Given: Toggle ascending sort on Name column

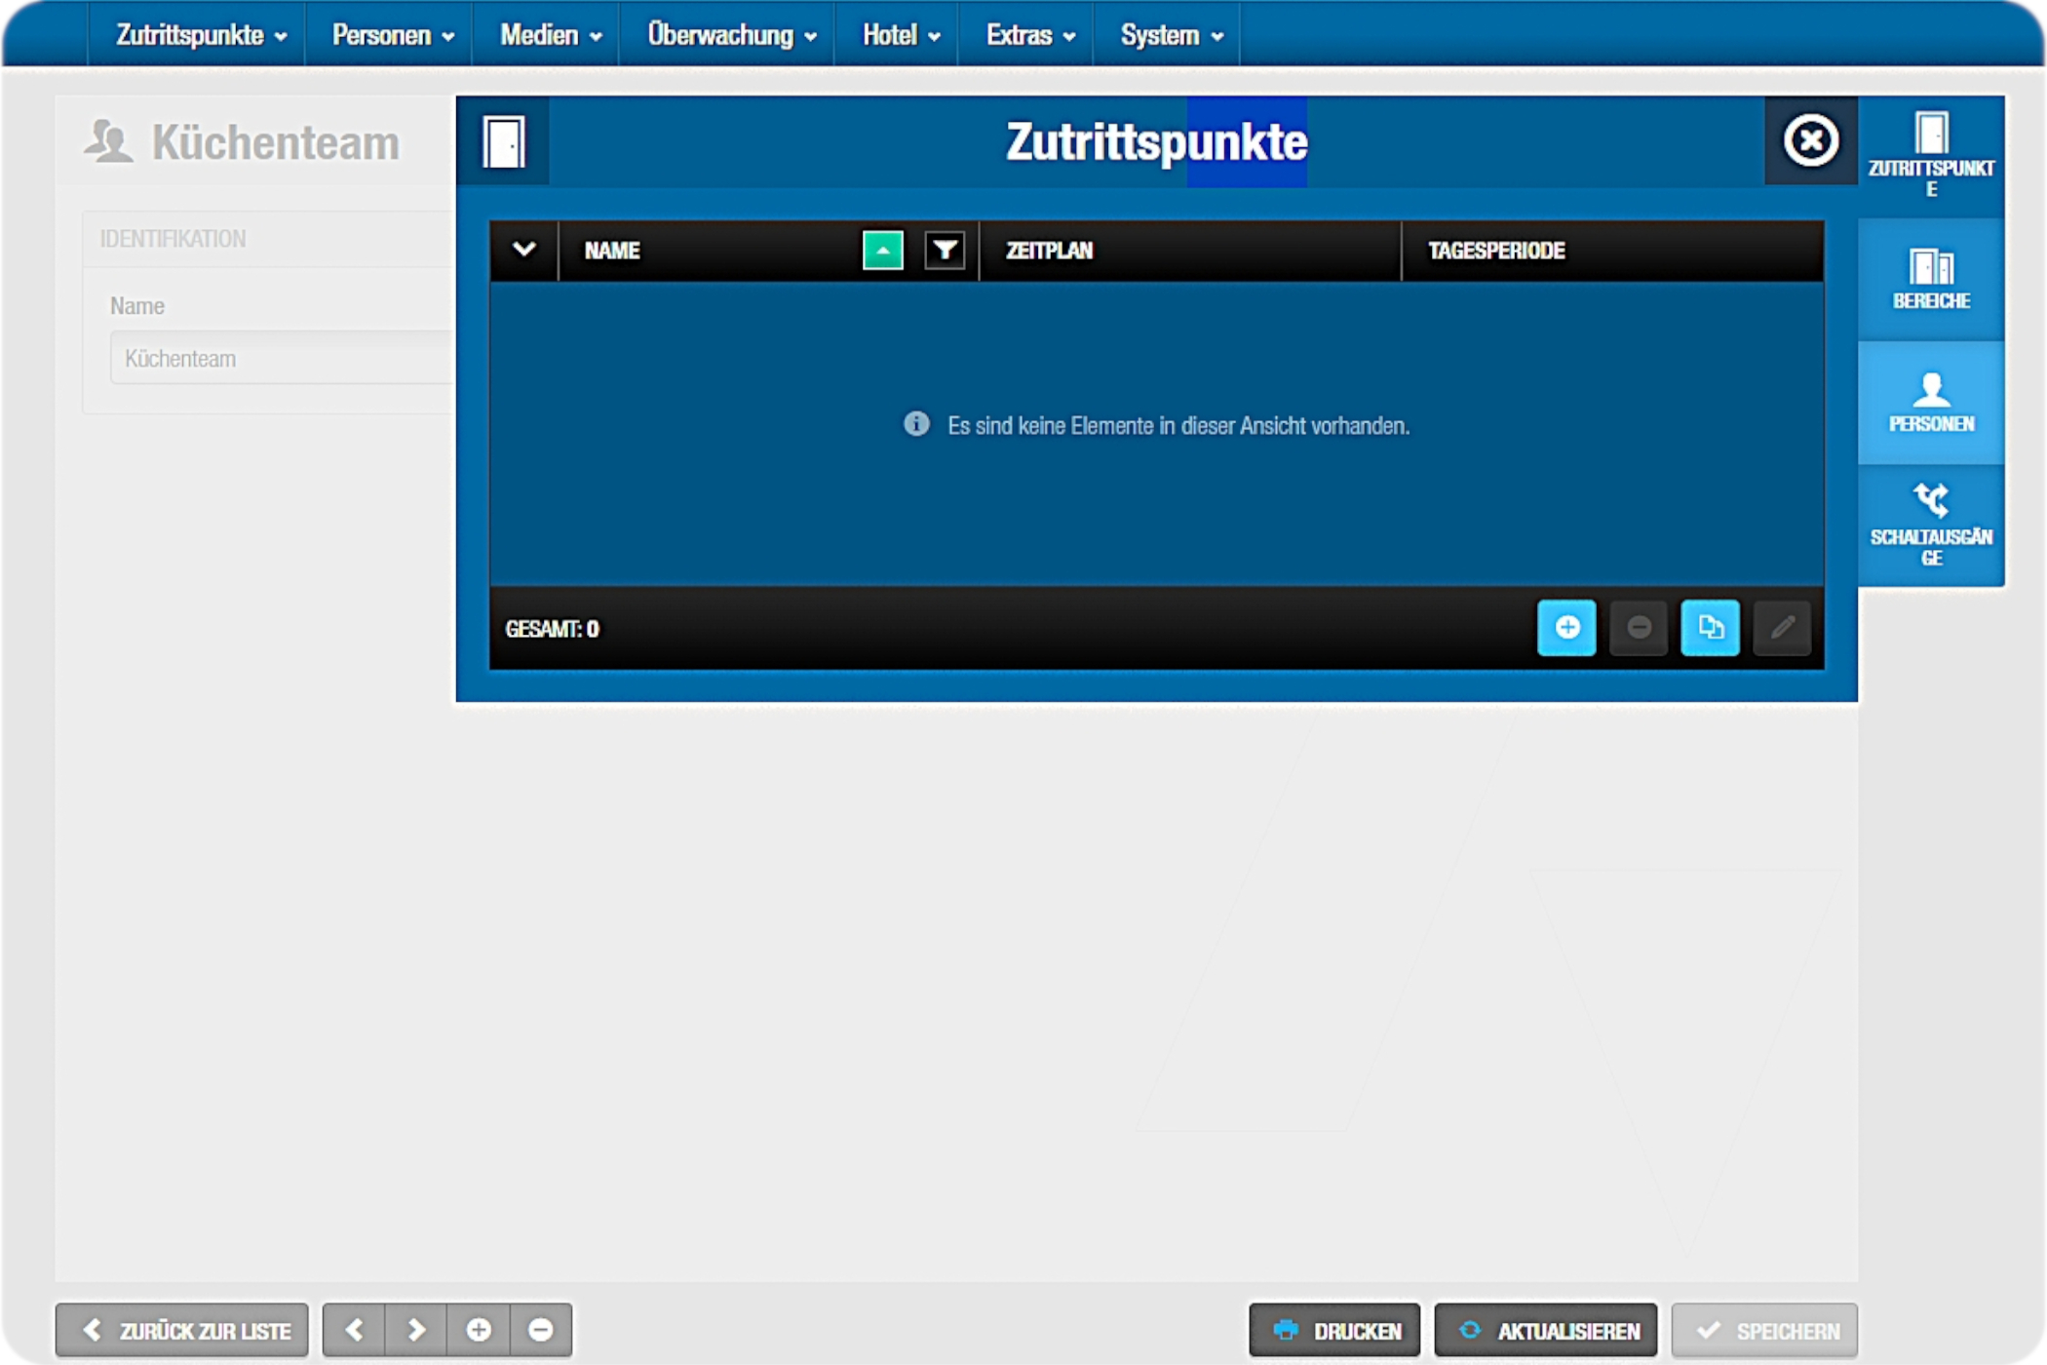Looking at the screenshot, I should point(882,251).
